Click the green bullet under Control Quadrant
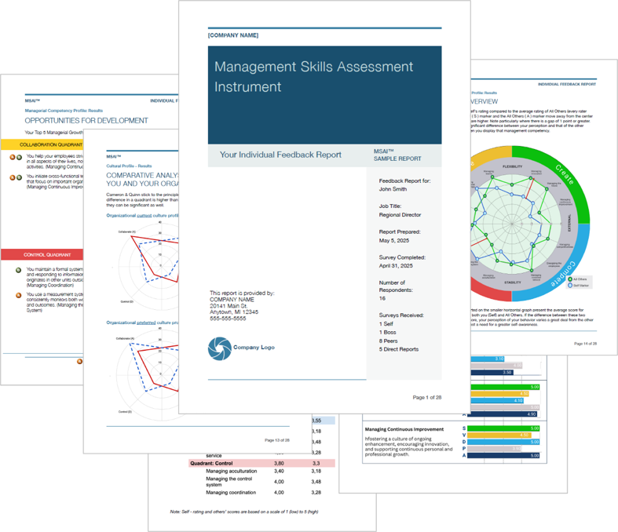The width and height of the screenshot is (618, 532). (18, 270)
